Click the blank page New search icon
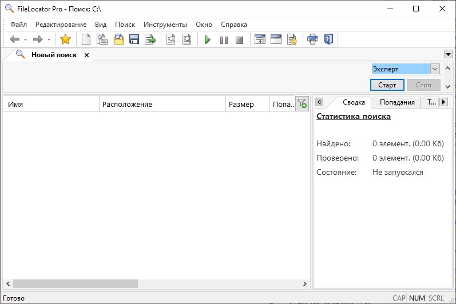 86,39
